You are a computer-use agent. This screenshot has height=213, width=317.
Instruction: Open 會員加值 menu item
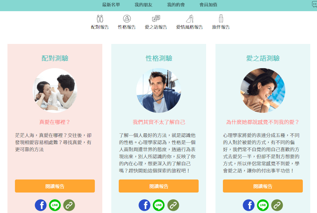(208, 4)
